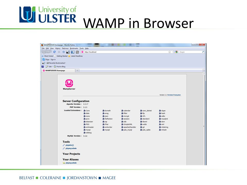Click the apache2handler extension name
The height and width of the screenshot is (185, 247).
(x=130, y=127)
